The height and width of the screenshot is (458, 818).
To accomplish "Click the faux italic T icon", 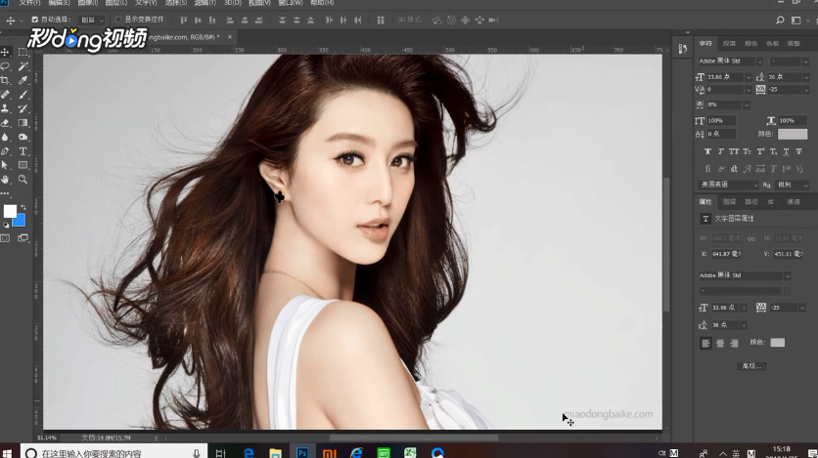I will (720, 151).
